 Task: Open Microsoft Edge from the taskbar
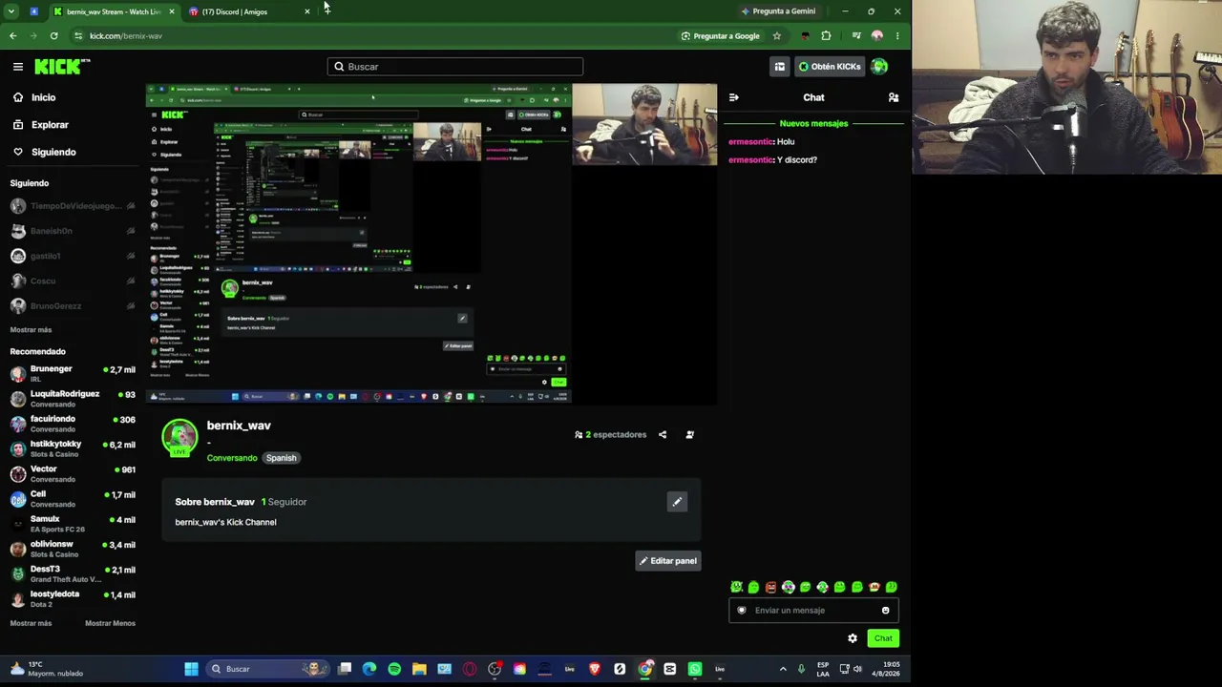click(369, 669)
